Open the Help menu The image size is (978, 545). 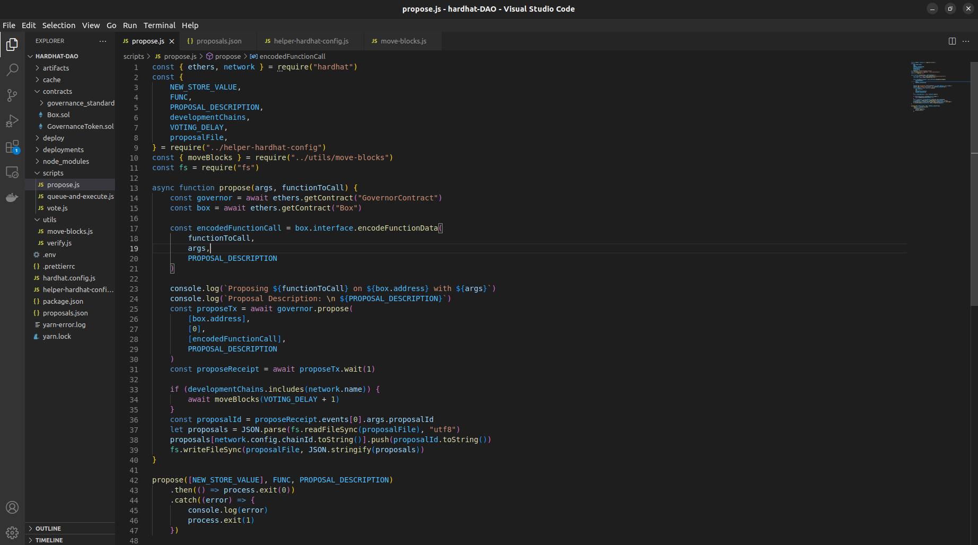coord(190,25)
